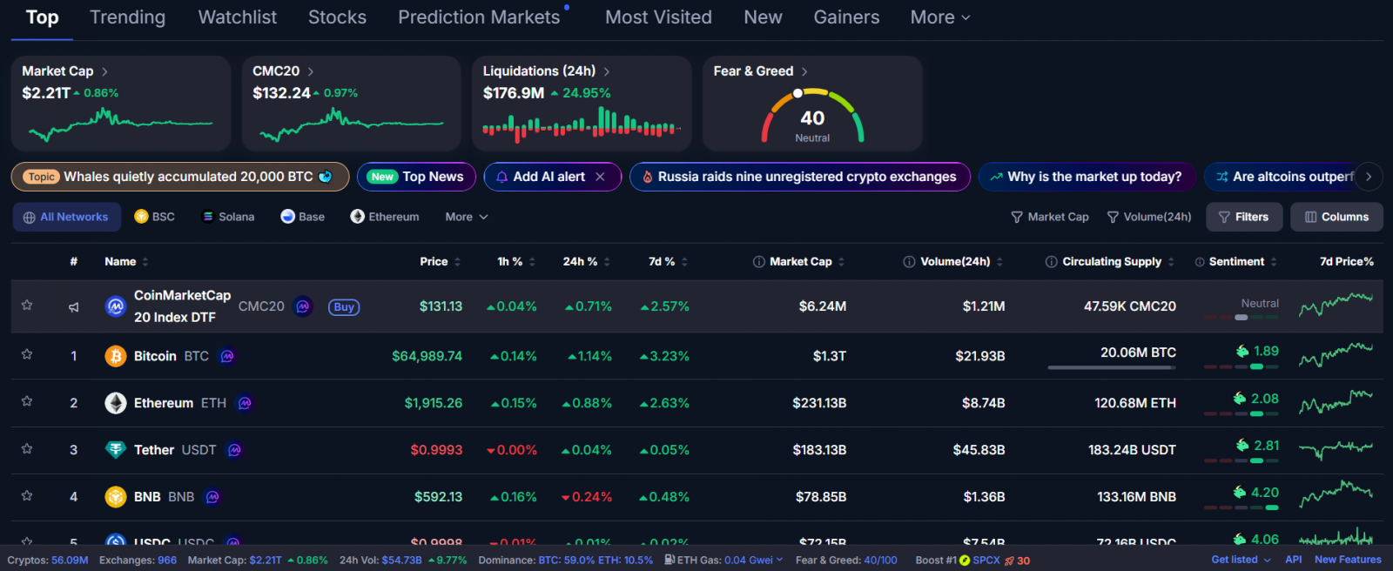Image resolution: width=1393 pixels, height=571 pixels.
Task: Switch to the Watchlist tab
Action: pos(237,17)
